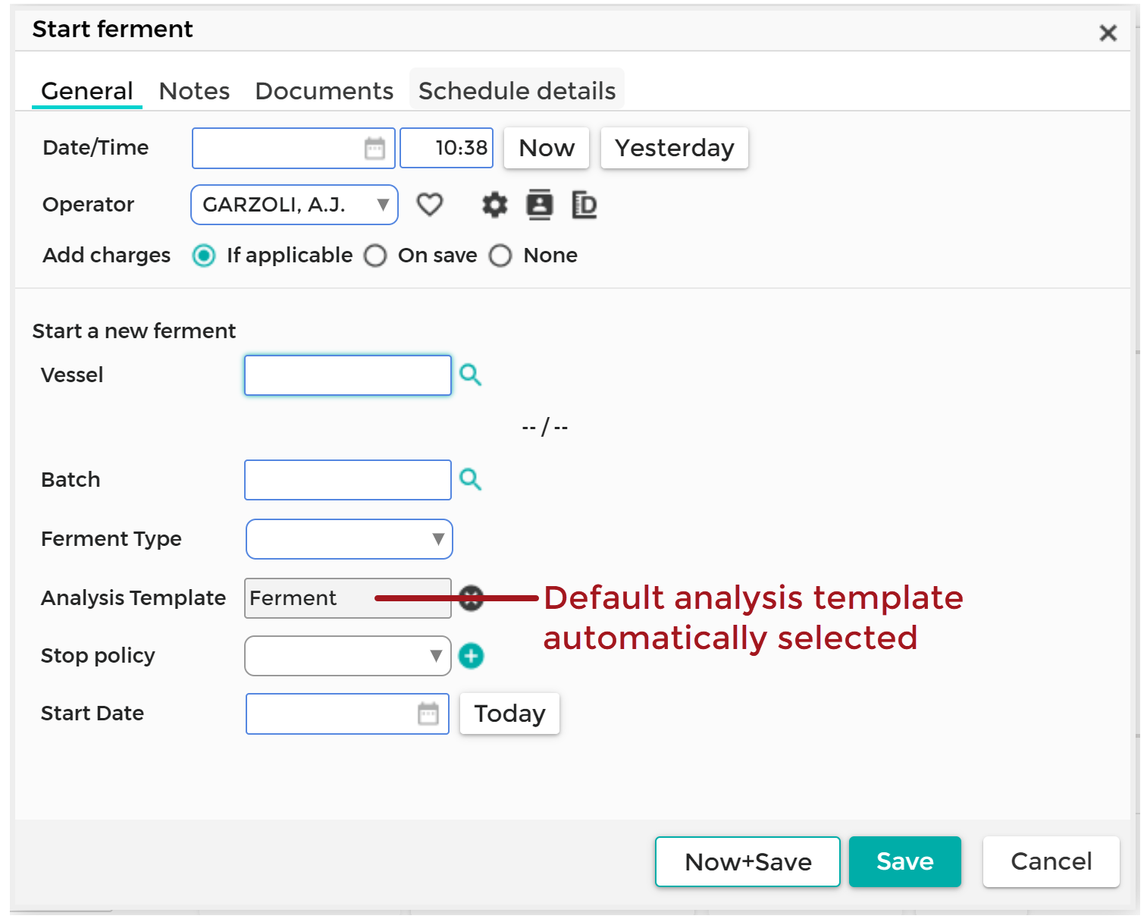Clear the Analysis Template selection icon
Image resolution: width=1147 pixels, height=922 pixels.
click(471, 598)
